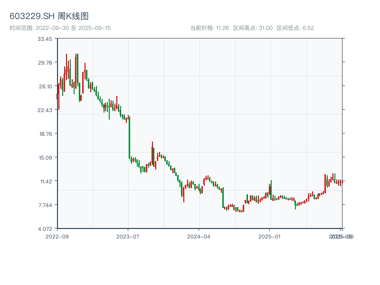Click the 2022-09 x-axis date label

[x=57, y=236]
